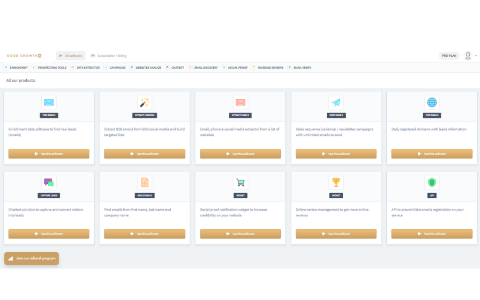Use this software for fake emails API

(432, 234)
